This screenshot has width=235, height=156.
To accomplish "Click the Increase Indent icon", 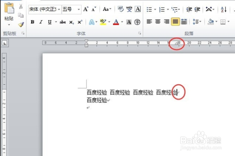I will 197,9.
